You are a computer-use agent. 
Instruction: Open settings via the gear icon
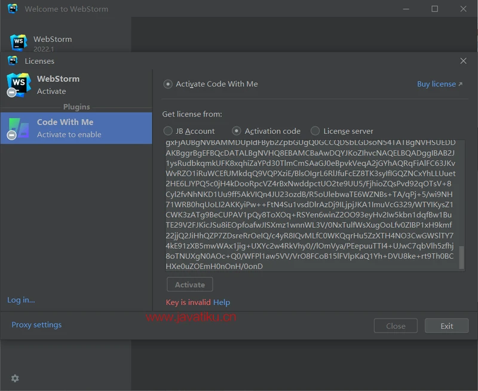coord(15,378)
